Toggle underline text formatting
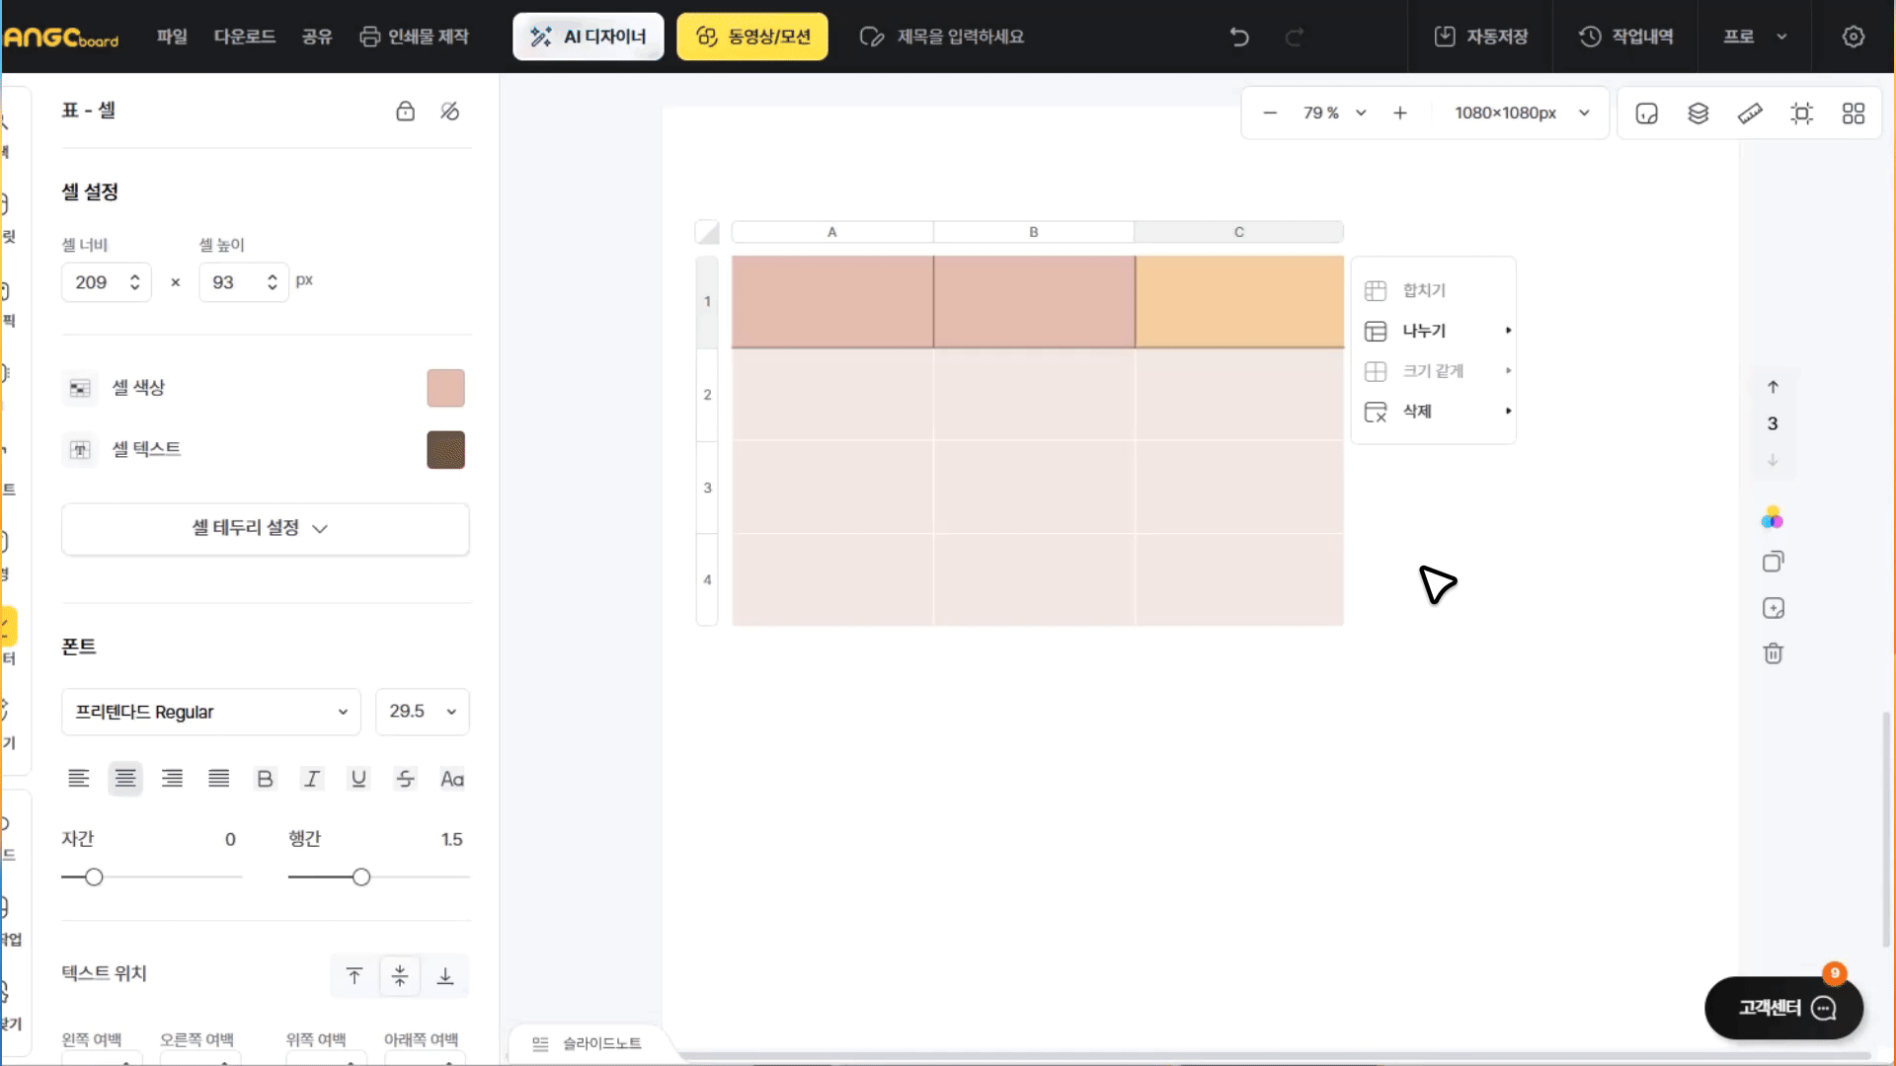This screenshot has height=1066, width=1896. coord(358,779)
